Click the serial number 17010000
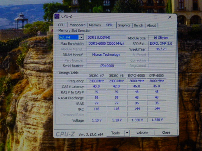202x151 pixels. [x=106, y=66]
